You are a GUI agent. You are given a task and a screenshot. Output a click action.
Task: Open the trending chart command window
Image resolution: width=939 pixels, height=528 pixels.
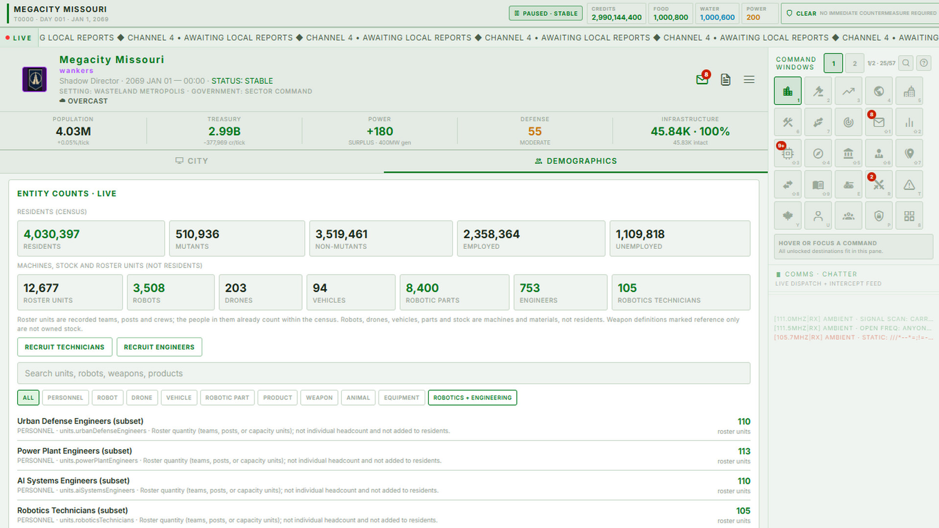[848, 91]
